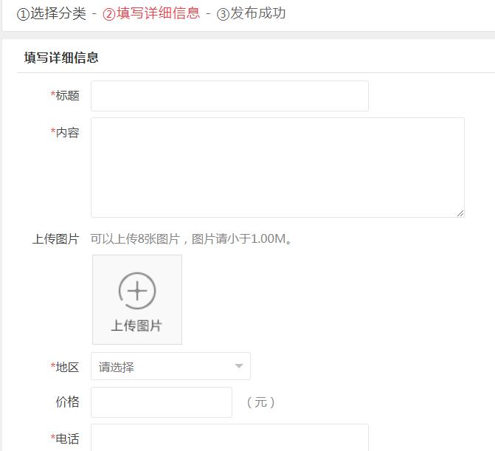Click the 内容 textarea resize handle
Viewport: 495px width, 451px height.
coord(460,213)
